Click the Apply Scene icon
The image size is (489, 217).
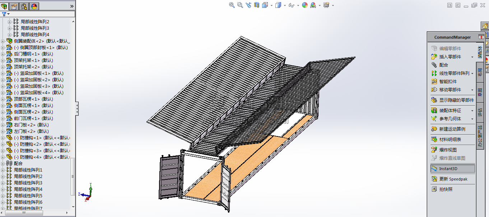click(313, 5)
